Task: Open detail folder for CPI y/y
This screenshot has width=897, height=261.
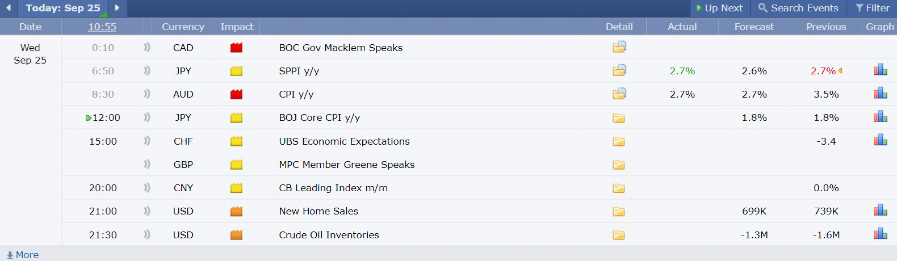Action: 619,94
